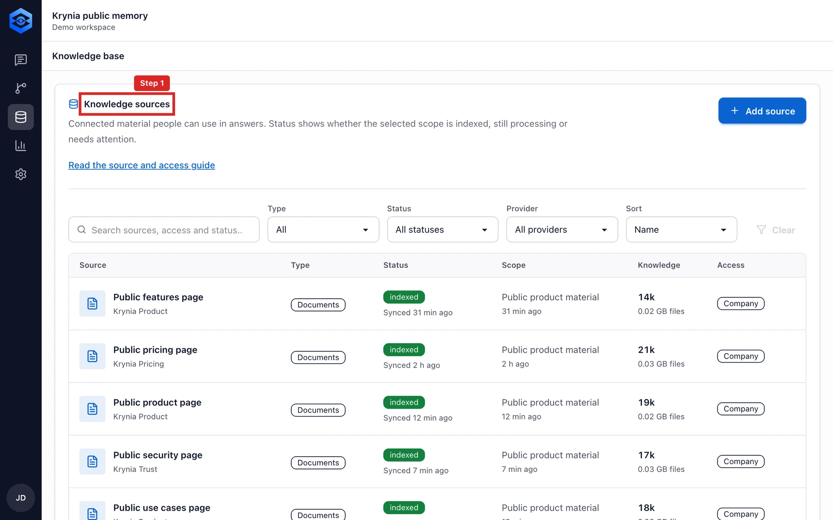
Task: Click Synced 7 min ago text
Action: [416, 470]
